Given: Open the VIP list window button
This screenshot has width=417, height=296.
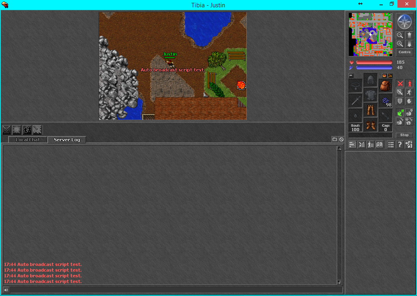Looking at the screenshot, I should pyautogui.click(x=371, y=145).
